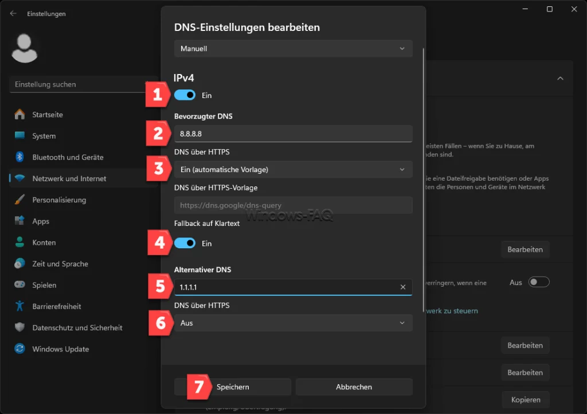Click the Kopieren button
The image size is (587, 414).
tap(525, 400)
